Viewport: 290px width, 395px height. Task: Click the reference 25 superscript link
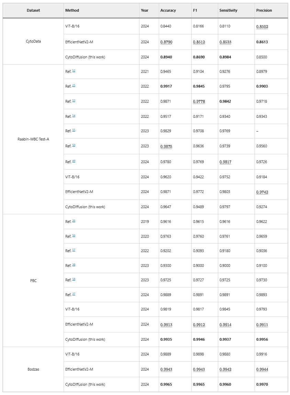coord(74,86)
